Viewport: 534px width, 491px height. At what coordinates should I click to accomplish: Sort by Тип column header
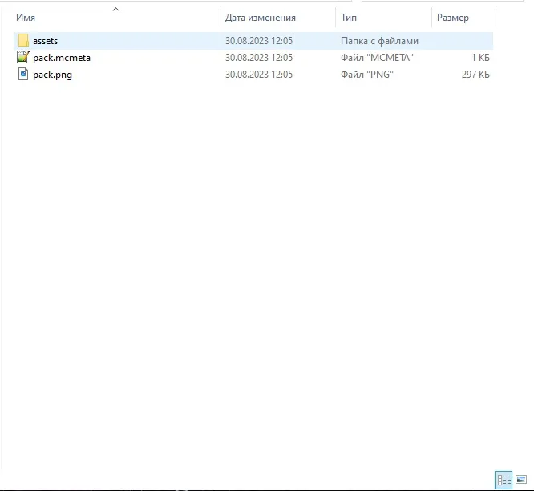(349, 18)
